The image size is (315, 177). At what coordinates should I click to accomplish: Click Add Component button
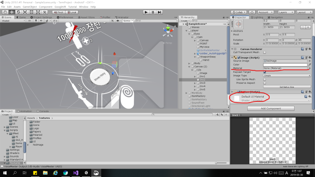pos(271,109)
